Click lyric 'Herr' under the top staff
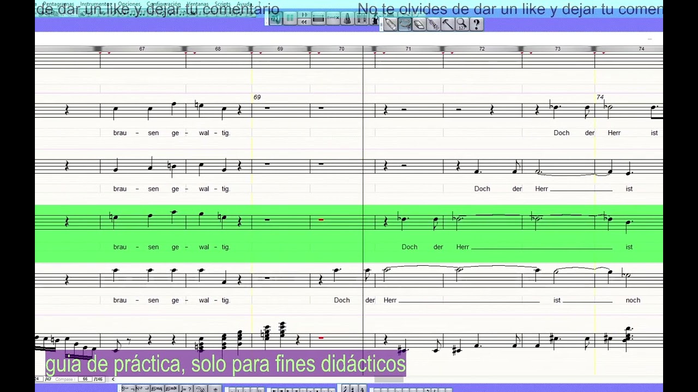Viewport: 698px width, 392px height. [614, 133]
